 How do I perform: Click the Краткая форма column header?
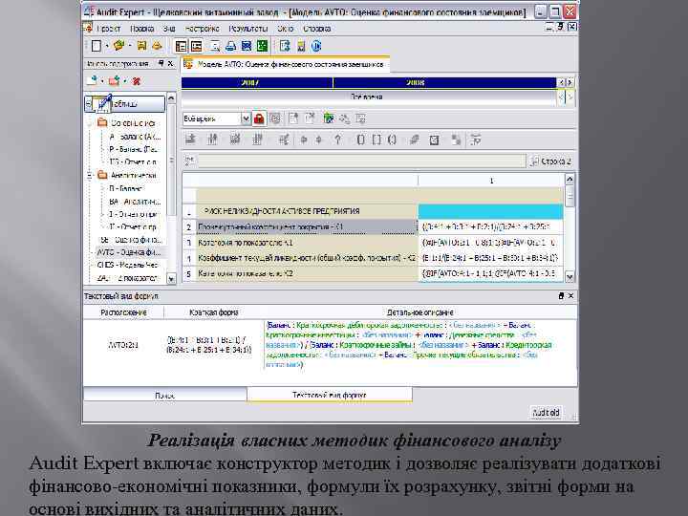[x=214, y=312]
